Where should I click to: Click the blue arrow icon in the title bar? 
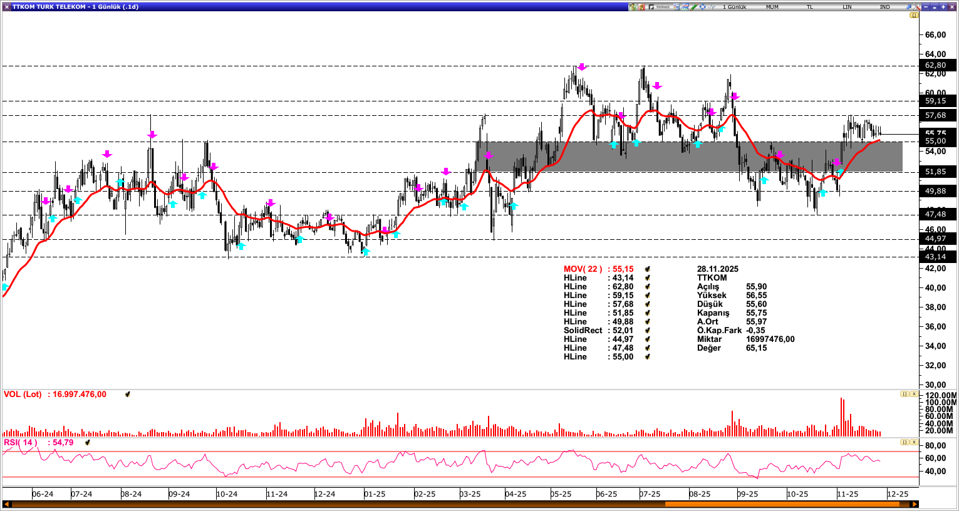[908, 7]
